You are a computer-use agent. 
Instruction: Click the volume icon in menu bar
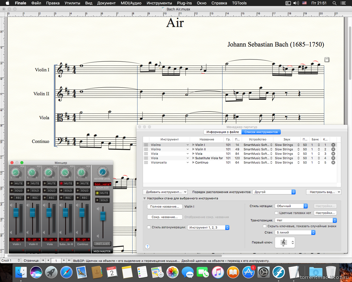click(296, 3)
